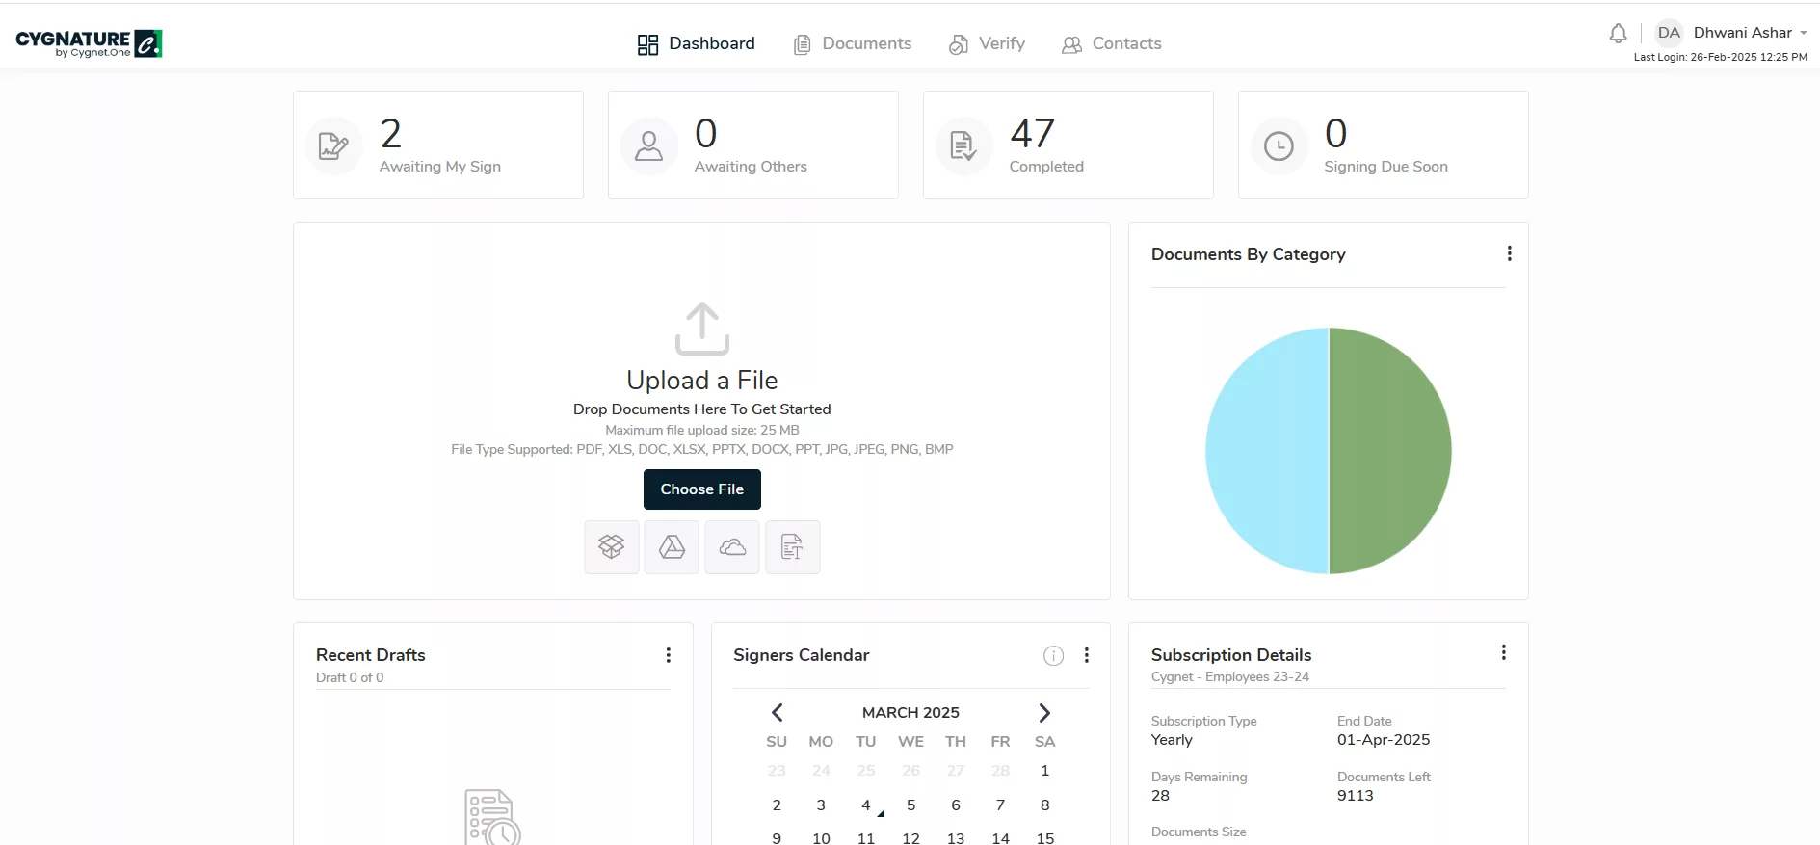This screenshot has height=845, width=1820.
Task: Import a file from OneDrive cloud
Action: pos(732,547)
